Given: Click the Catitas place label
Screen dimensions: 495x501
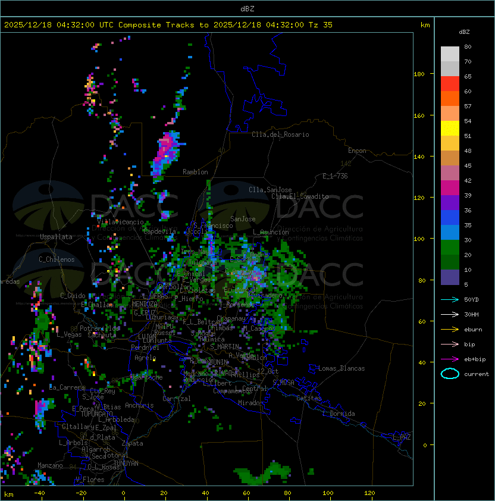Looking at the screenshot, I should [x=309, y=398].
